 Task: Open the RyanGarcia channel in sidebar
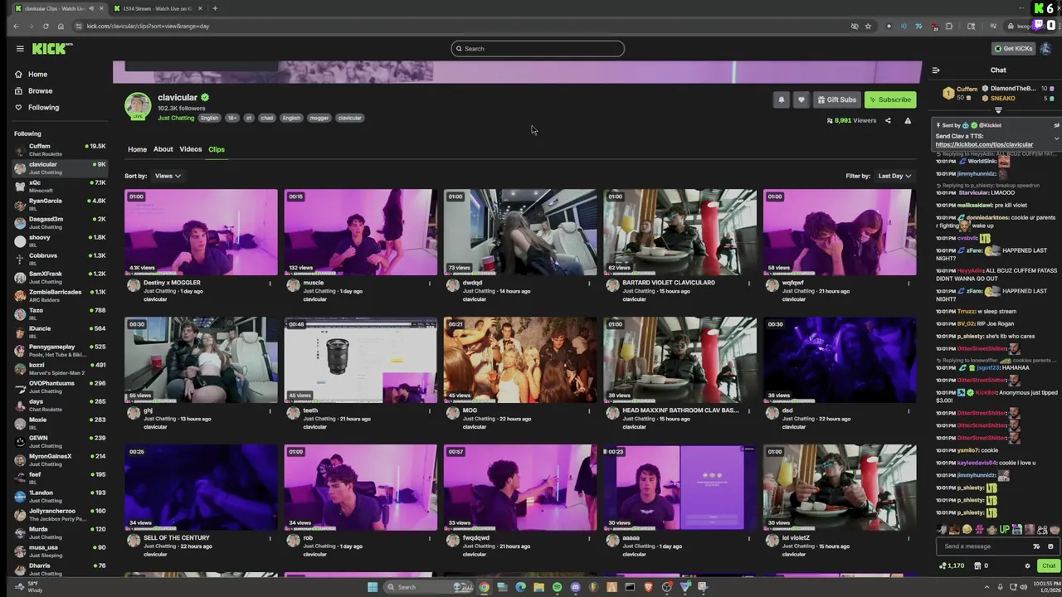pos(59,205)
